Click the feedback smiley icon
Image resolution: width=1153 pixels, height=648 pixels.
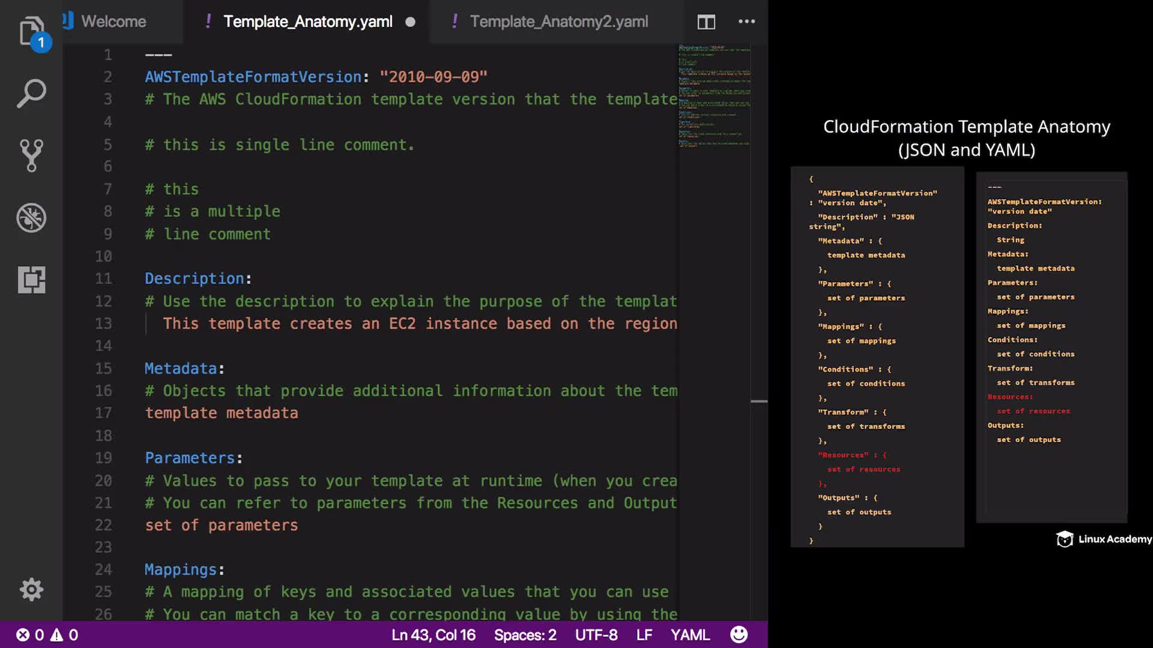pos(739,635)
